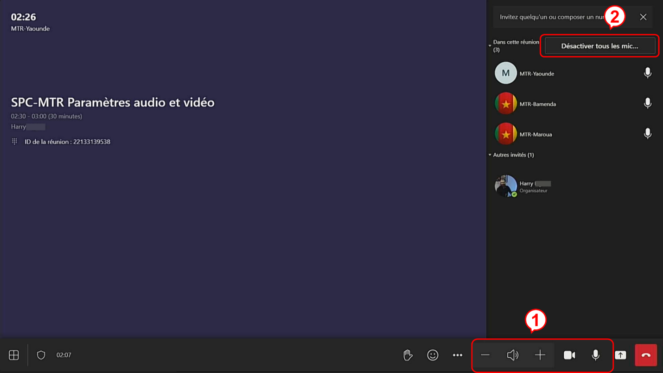The width and height of the screenshot is (663, 373).
Task: Collapse the Autres invités section
Action: pos(490,155)
